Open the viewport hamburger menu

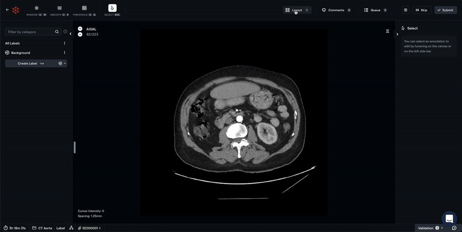click(x=387, y=31)
